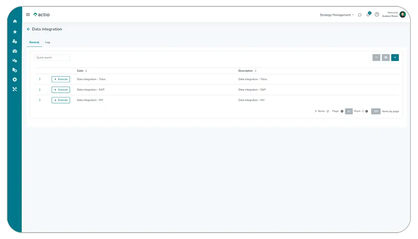Open the items by page dropdown
Image resolution: width=418 pixels, height=239 pixels.
point(376,111)
